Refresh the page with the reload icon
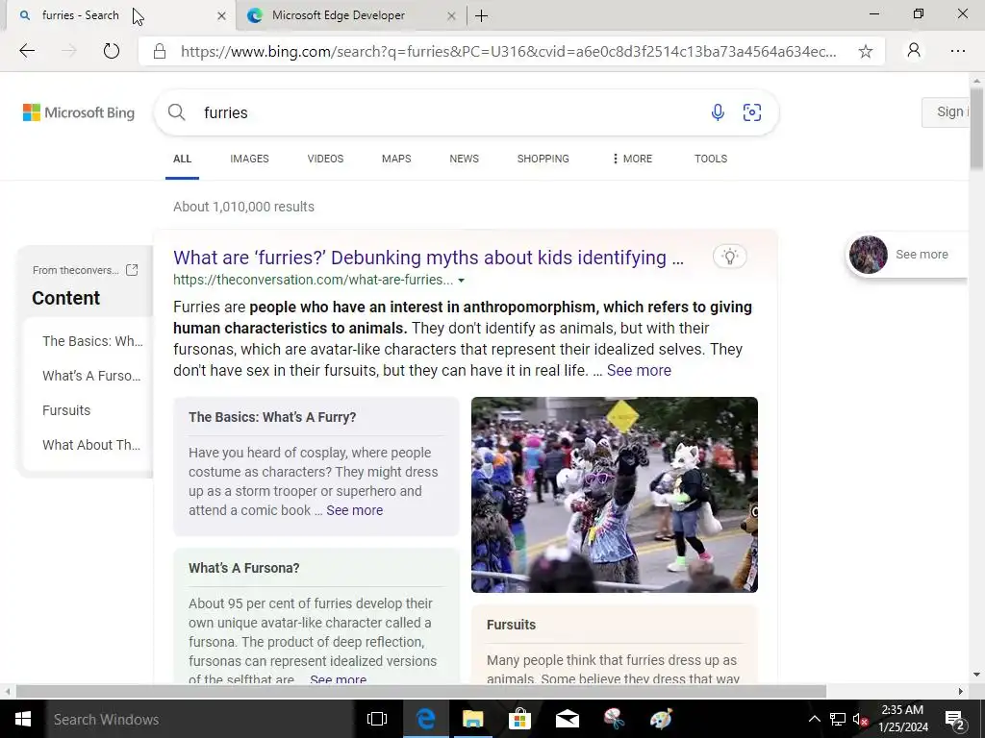Screen dimensions: 985x738 (x=112, y=51)
